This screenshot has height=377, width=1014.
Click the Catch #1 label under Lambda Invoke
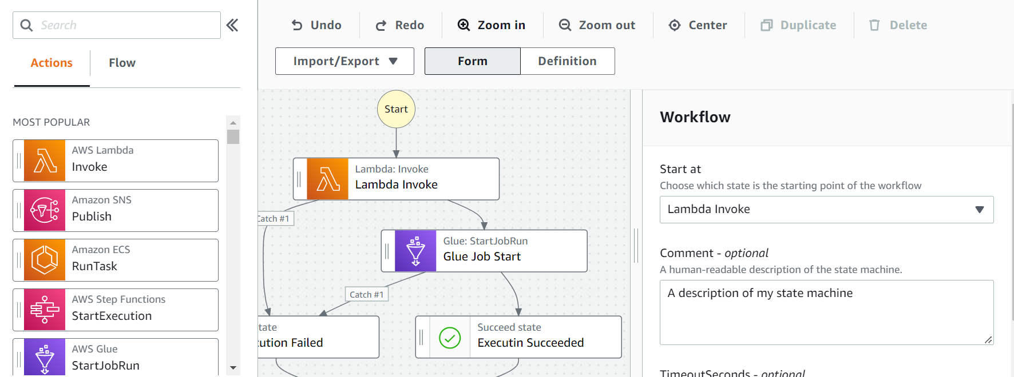[x=275, y=218]
